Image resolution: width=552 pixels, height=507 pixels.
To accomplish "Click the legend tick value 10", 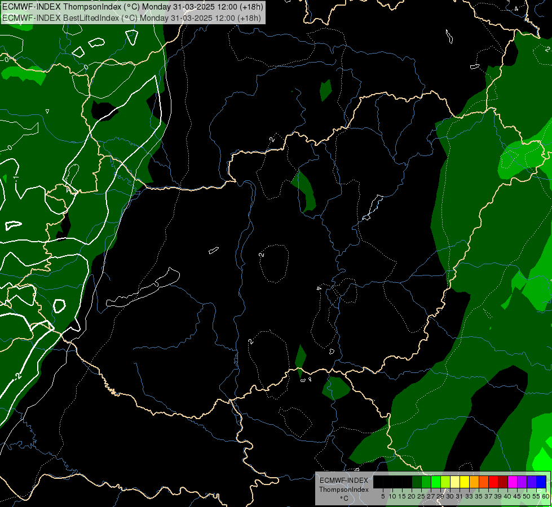I will pos(392,496).
